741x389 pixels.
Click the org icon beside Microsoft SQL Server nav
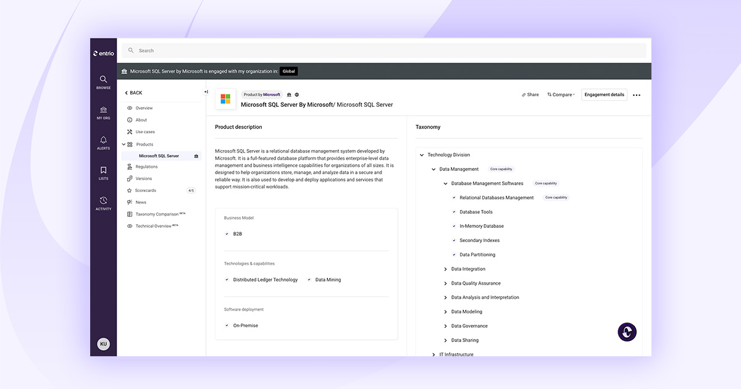[x=196, y=156]
